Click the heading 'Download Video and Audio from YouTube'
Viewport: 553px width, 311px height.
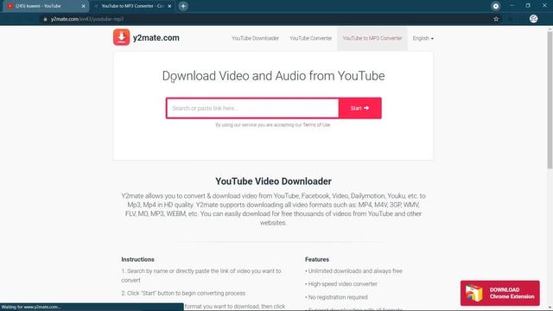click(x=273, y=76)
